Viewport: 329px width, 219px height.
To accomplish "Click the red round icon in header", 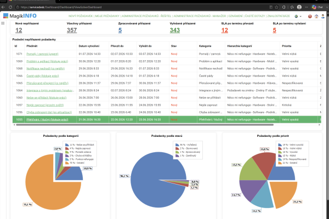I will pyautogui.click(x=310, y=16).
